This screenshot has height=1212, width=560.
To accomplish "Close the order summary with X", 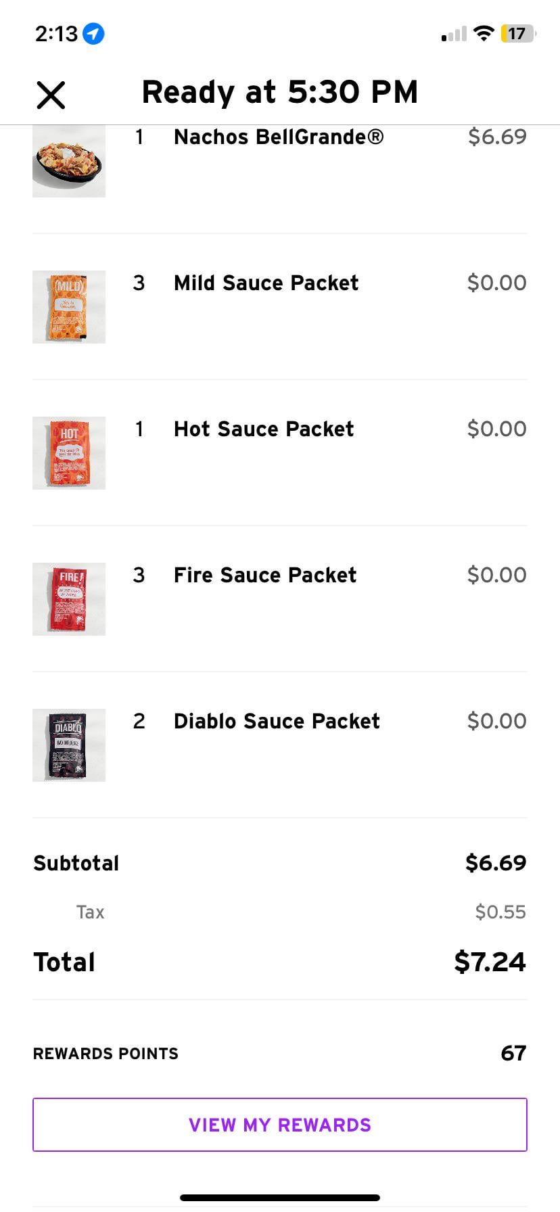I will coord(51,95).
